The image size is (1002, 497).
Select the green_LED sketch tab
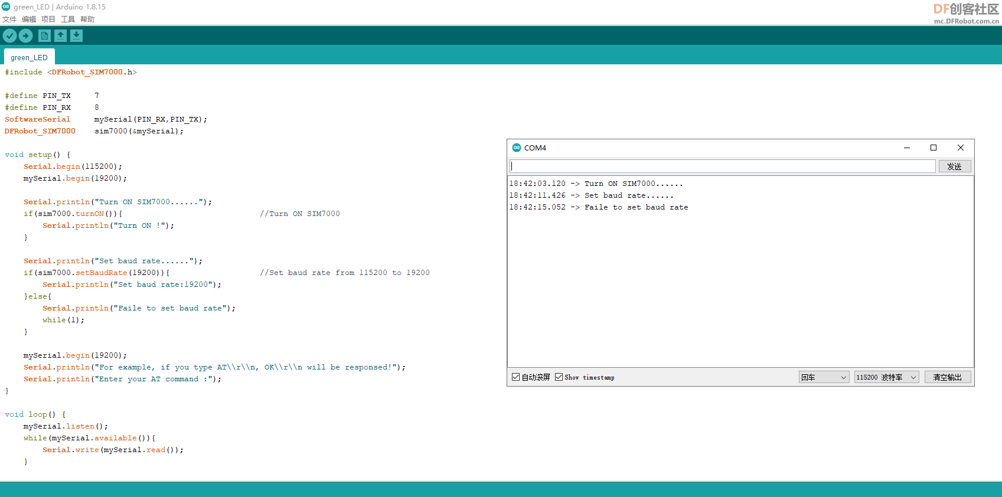point(29,57)
